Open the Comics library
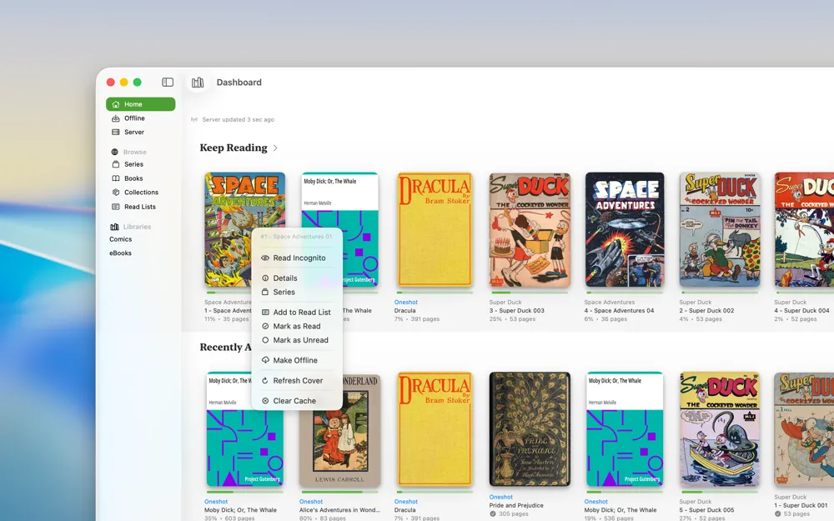834x521 pixels. (x=121, y=239)
